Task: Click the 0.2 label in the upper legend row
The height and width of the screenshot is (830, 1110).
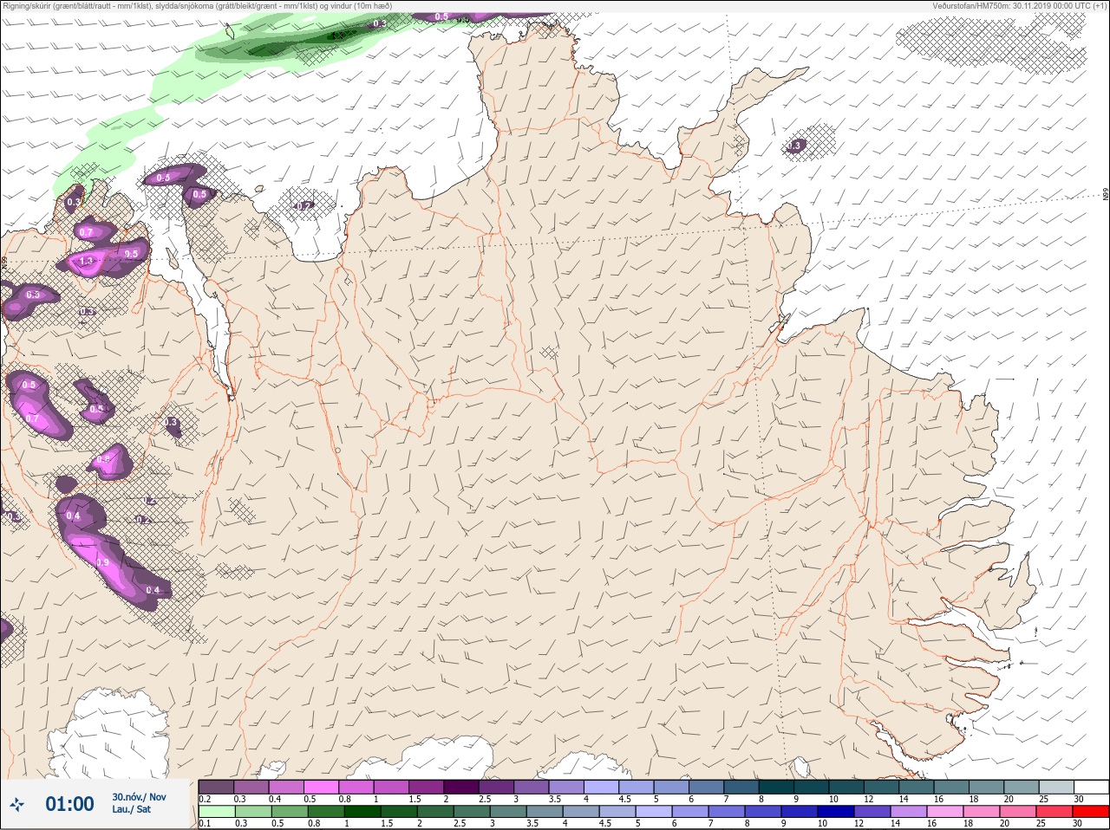Action: [x=205, y=799]
